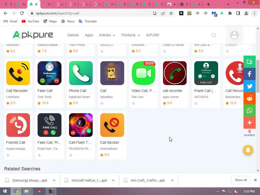Expand the Products dropdown menu
This screenshot has height=195, width=260.
131,35
